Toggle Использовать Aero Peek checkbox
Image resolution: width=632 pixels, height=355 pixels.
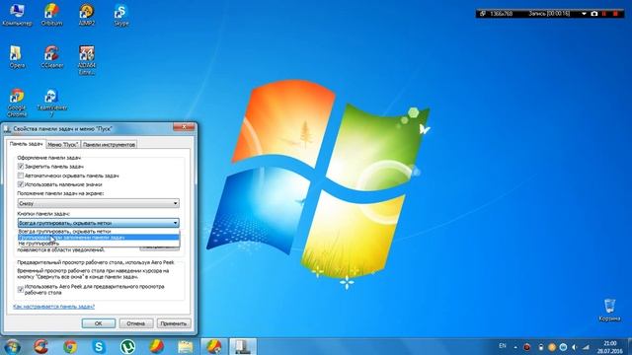click(21, 289)
